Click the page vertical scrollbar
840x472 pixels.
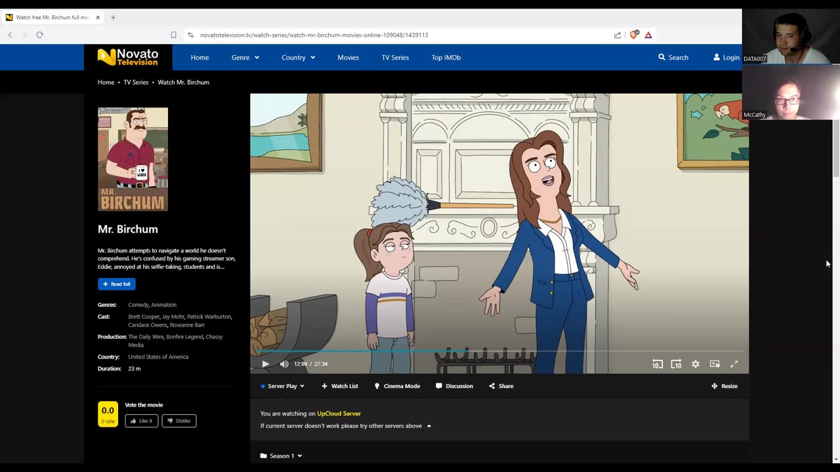pos(837,147)
